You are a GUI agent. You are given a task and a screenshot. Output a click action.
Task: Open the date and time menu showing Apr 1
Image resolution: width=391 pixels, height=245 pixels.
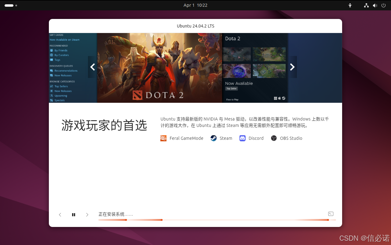(x=195, y=5)
